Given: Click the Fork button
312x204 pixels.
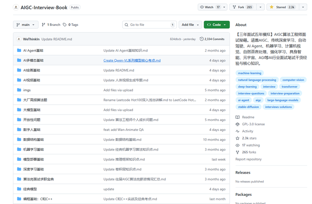Looking at the screenshot, I should (243, 7).
